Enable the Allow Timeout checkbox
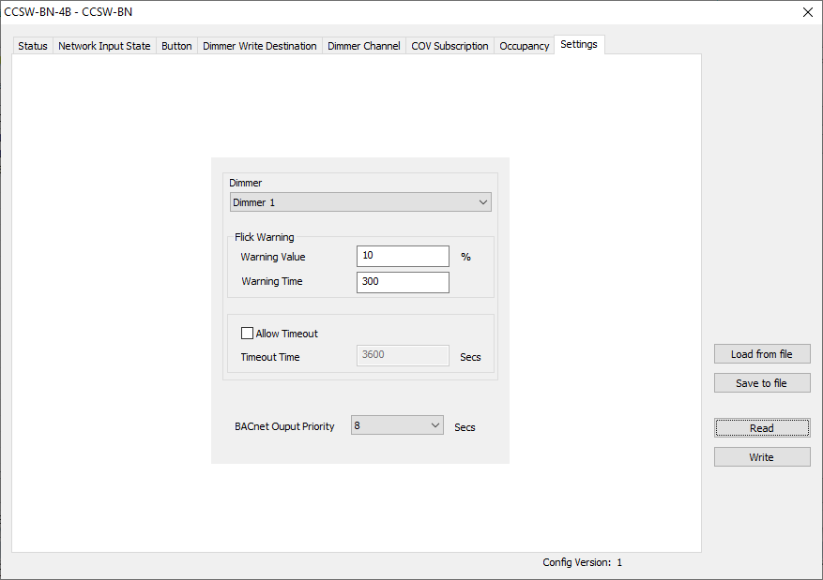 point(247,334)
